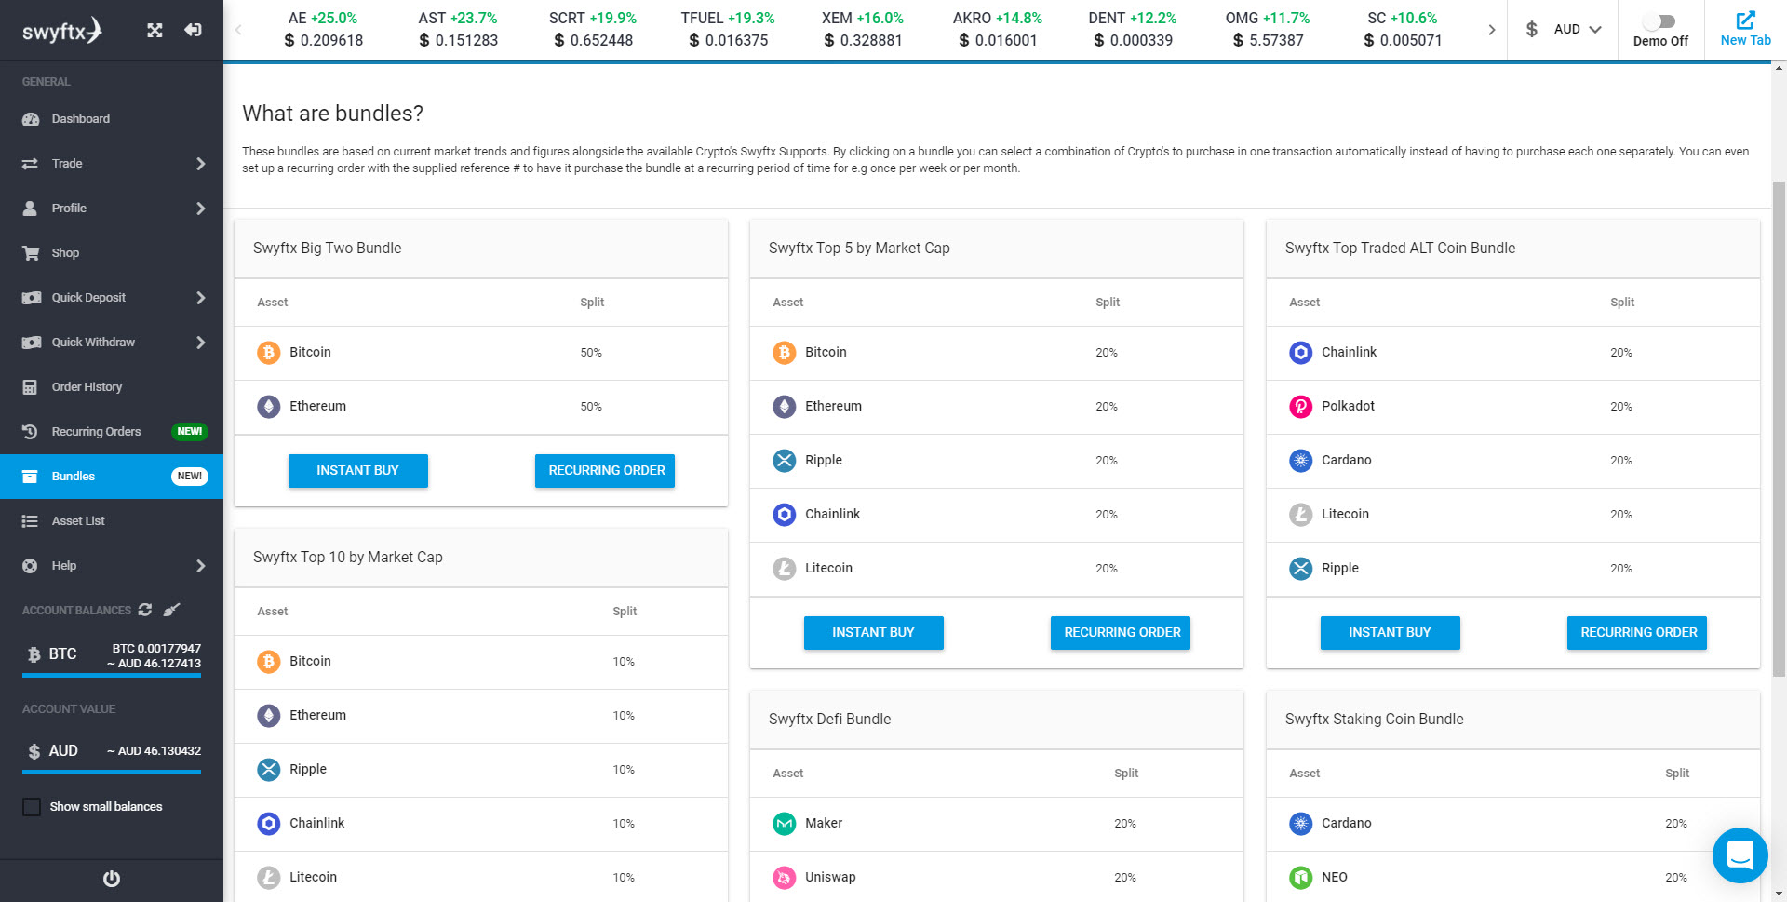1787x902 pixels.
Task: Set Recurring Order for Top 5 bundle
Action: [1121, 633]
